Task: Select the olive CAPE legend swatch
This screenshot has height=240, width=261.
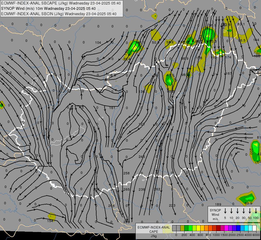Action: [182, 228]
